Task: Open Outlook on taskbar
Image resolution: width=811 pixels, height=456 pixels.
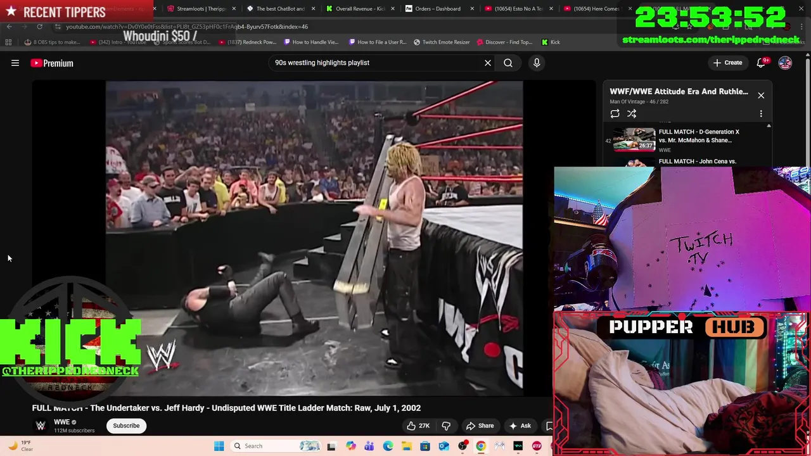Action: click(x=444, y=446)
